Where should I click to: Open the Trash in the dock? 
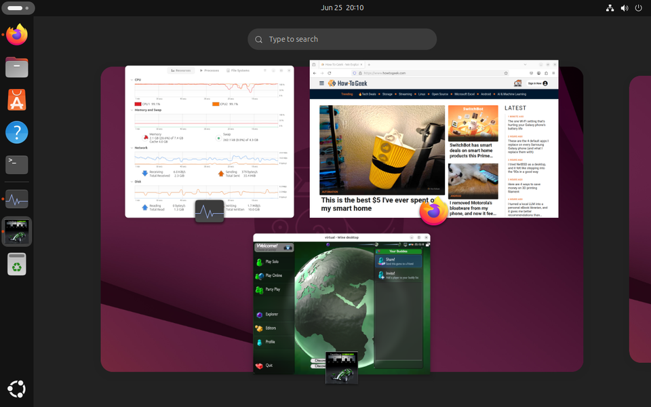coord(16,264)
